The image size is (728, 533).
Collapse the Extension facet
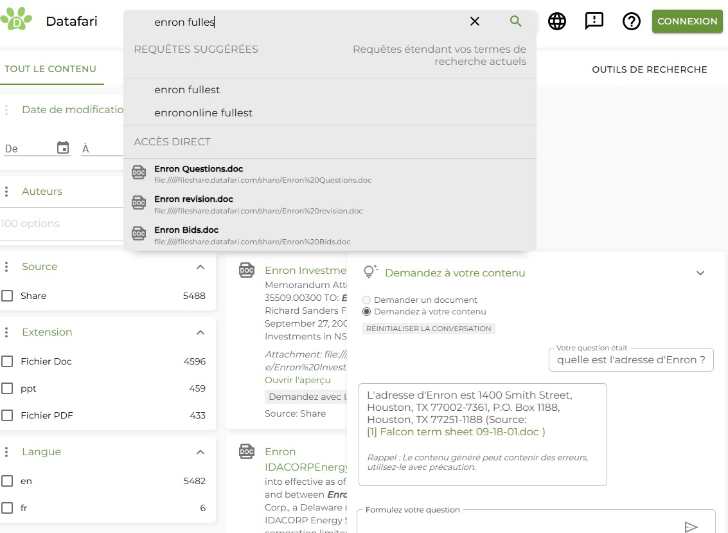[x=200, y=332]
